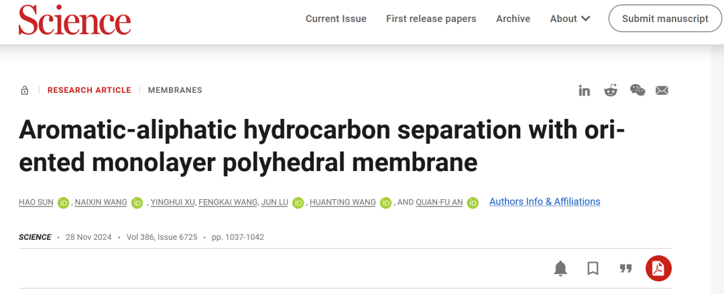Select the Membranes category link
Viewport: 724px width, 294px height.
(x=175, y=90)
